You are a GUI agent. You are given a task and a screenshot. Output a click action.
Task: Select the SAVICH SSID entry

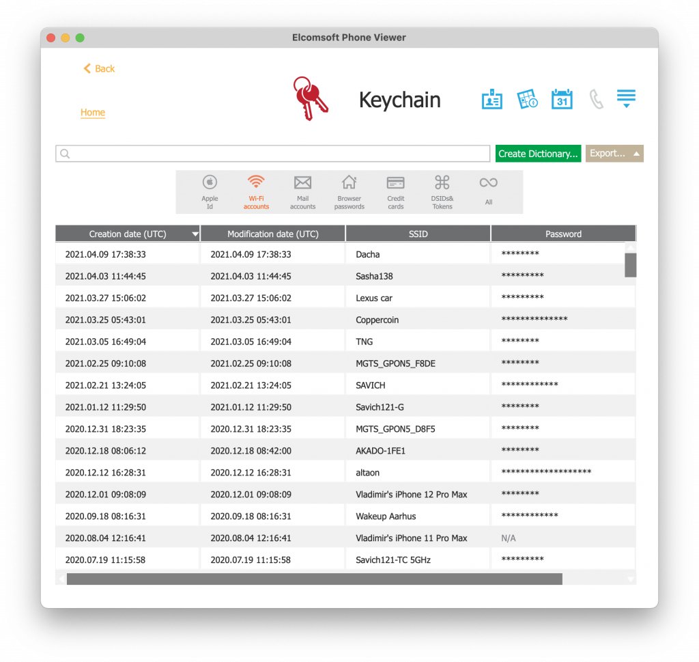371,385
